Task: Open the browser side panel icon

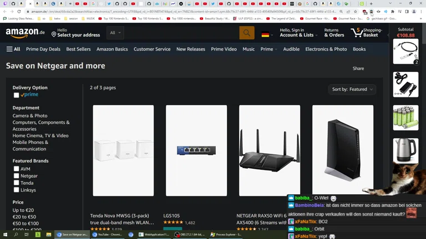Action: point(407,12)
